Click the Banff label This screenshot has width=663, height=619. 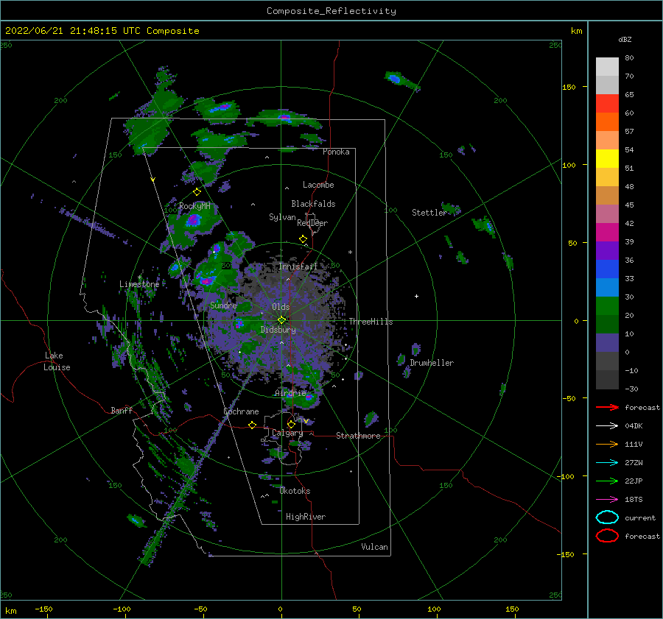click(122, 410)
